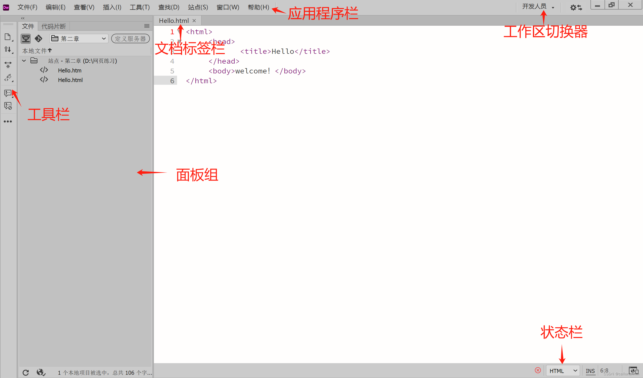The height and width of the screenshot is (378, 643).
Task: Click the Open Documents toolbar icon
Action: pos(8,37)
